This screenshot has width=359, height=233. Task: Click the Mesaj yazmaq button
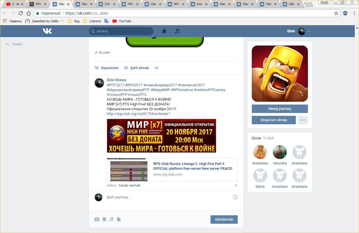280,109
